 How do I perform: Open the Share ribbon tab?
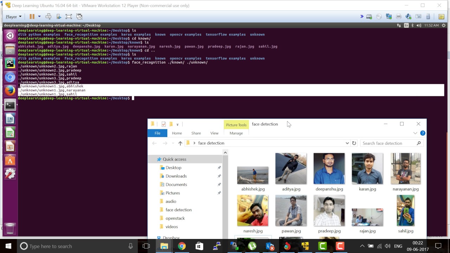[196, 133]
